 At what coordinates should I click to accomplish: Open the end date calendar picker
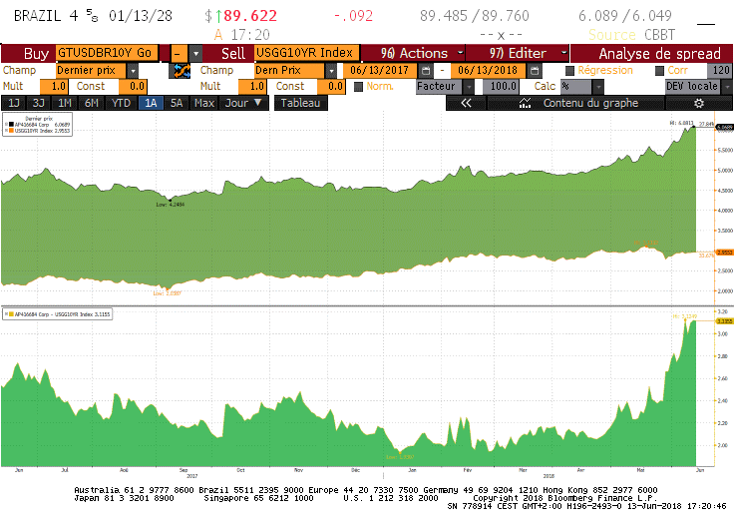click(x=535, y=71)
